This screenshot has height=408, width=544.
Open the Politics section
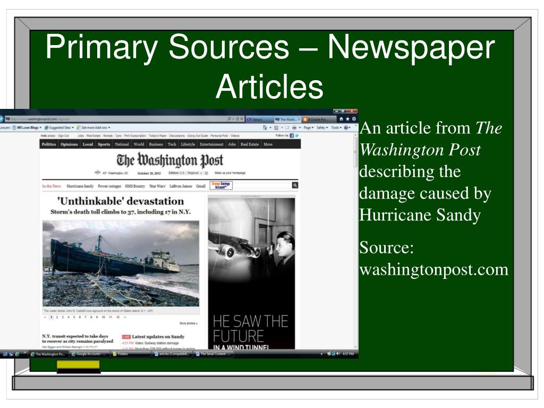49,144
